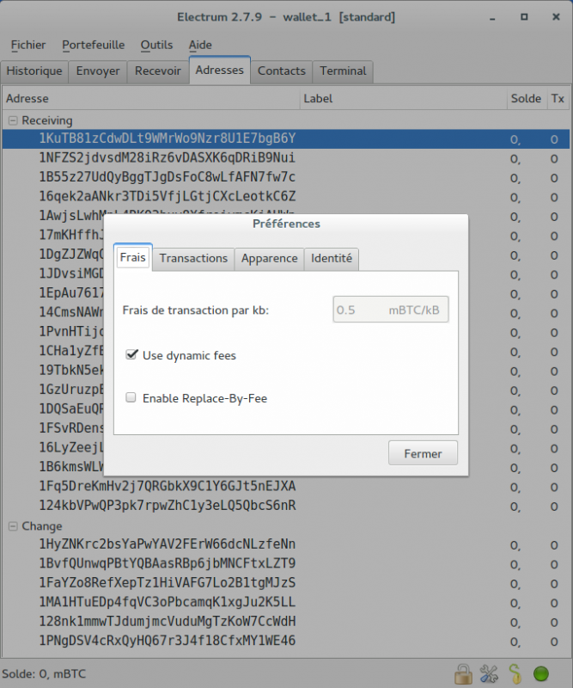Viewport: 573px width, 688px height.
Task: Open the Outils menu
Action: coord(156,45)
